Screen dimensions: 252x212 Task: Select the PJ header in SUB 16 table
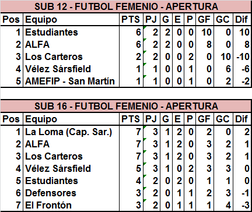click(152, 119)
